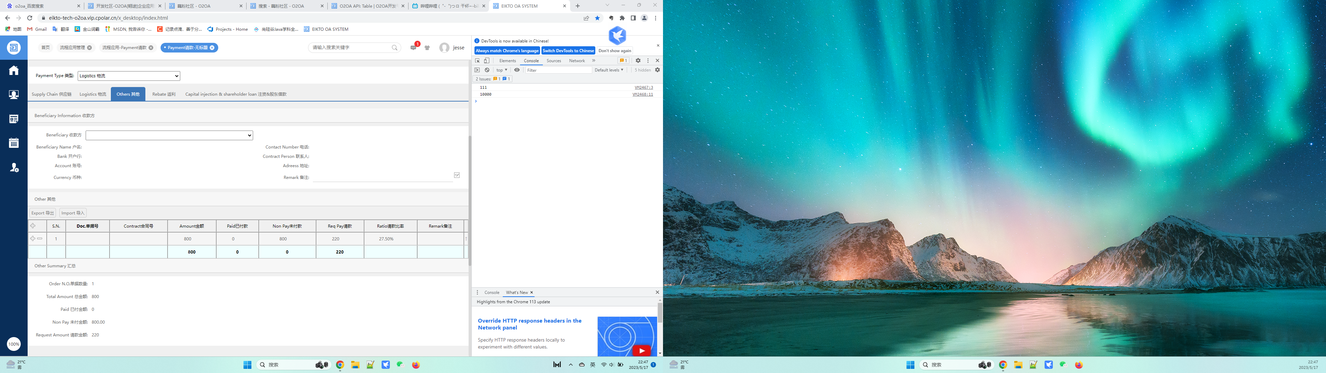
Task: Toggle console sidebar panel icon
Action: (x=477, y=70)
